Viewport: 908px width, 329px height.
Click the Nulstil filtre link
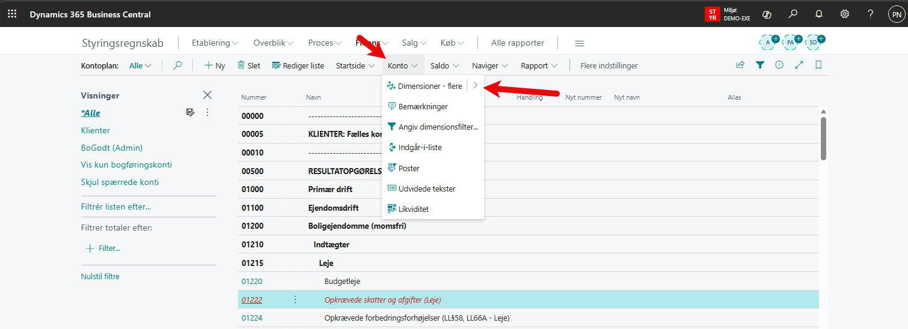[x=100, y=277]
